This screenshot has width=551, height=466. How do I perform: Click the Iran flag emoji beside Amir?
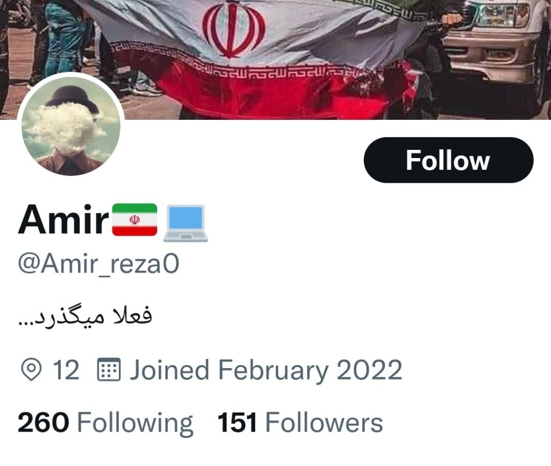(x=135, y=220)
